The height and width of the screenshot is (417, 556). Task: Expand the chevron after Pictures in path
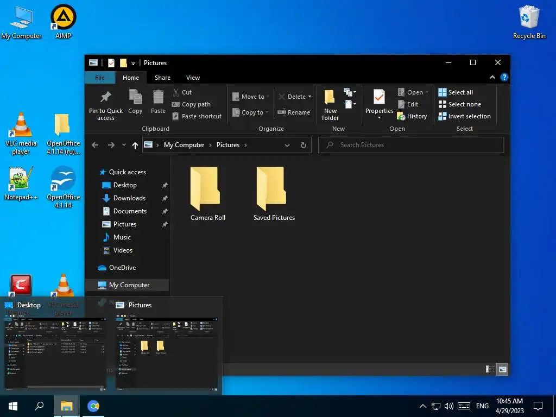245,145
